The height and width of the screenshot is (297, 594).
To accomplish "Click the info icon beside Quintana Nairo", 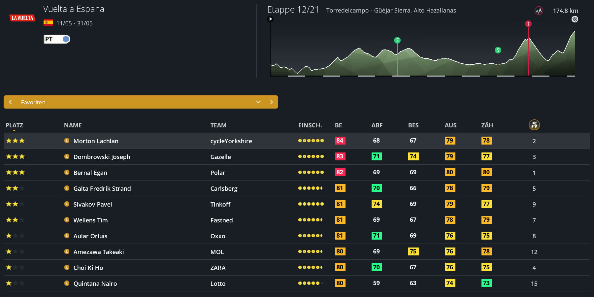I will (x=67, y=283).
